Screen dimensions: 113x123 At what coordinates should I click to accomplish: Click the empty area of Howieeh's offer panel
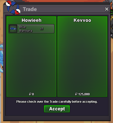point(31,62)
